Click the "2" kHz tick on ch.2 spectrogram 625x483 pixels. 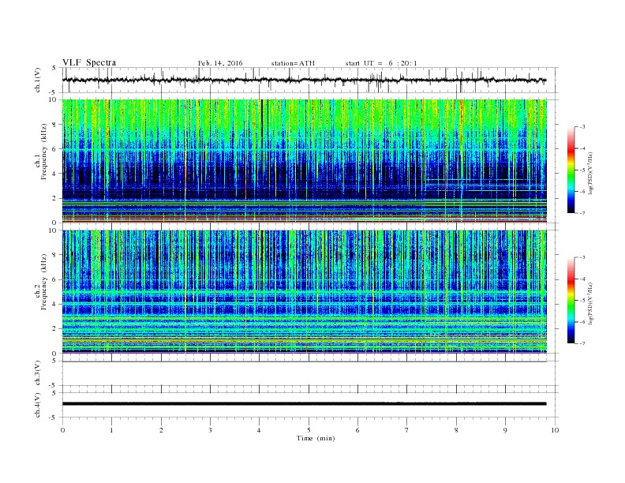point(55,328)
